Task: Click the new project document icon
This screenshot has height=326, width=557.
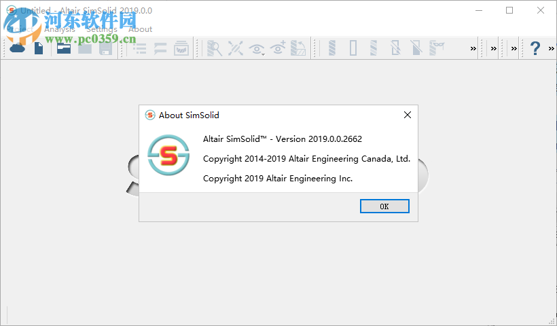Action: pyautogui.click(x=39, y=48)
